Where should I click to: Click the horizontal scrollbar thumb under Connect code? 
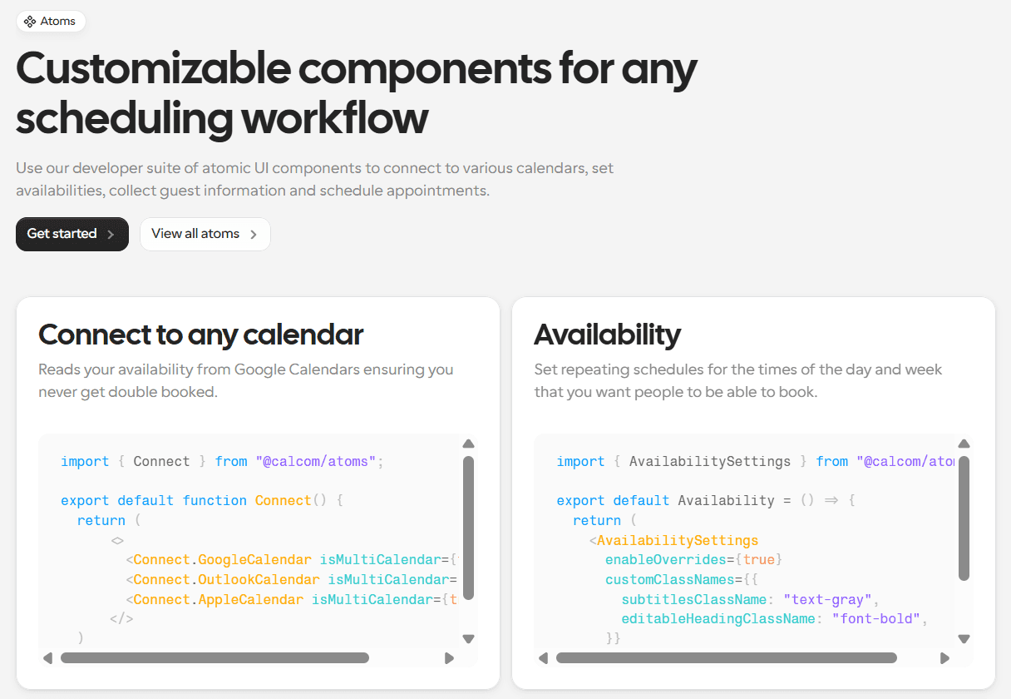coord(215,658)
